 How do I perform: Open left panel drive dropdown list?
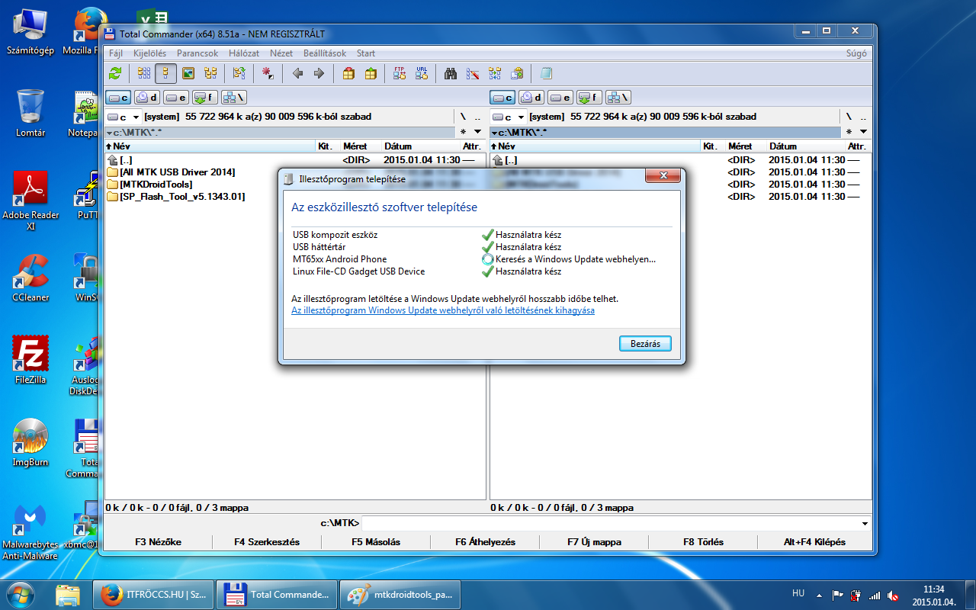124,117
